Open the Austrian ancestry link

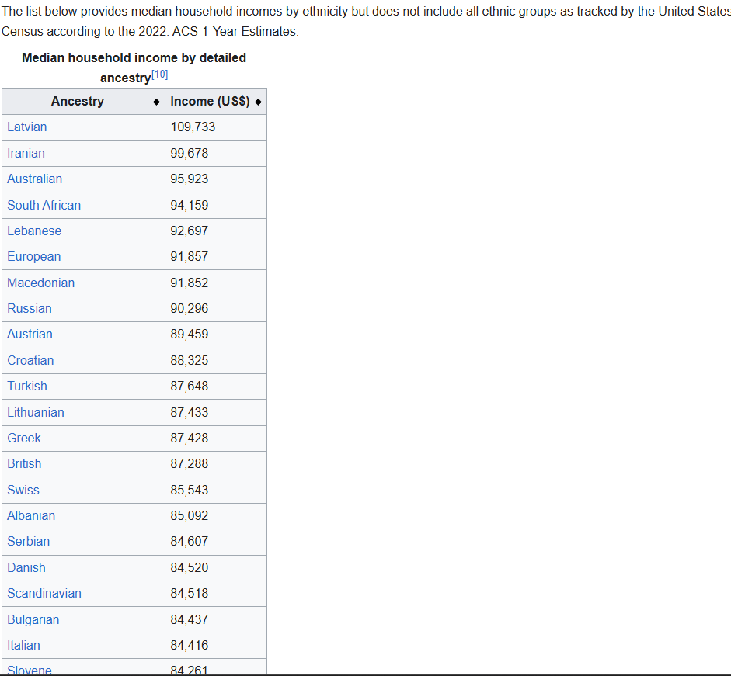click(x=30, y=334)
